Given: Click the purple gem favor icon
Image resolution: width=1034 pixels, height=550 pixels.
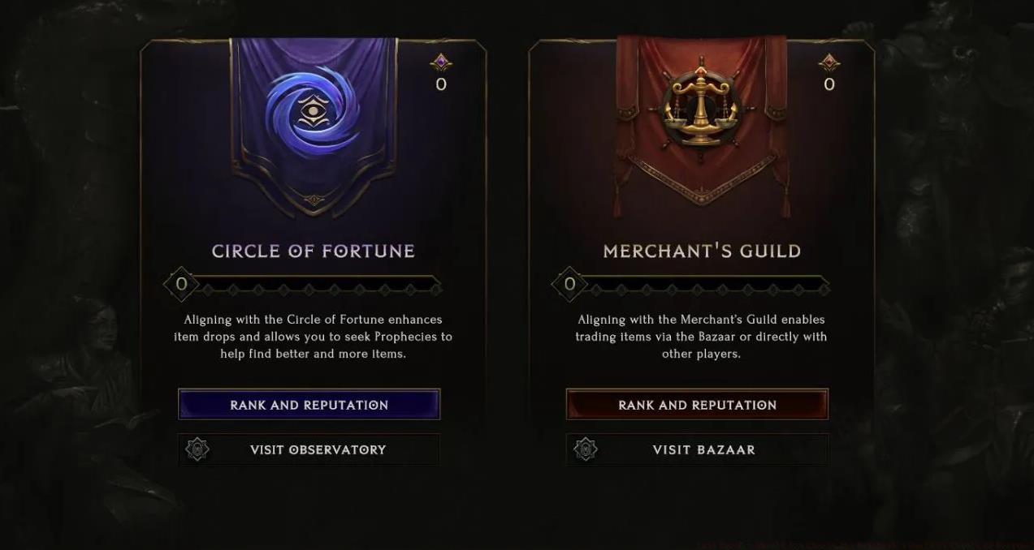Looking at the screenshot, I should click(x=440, y=62).
